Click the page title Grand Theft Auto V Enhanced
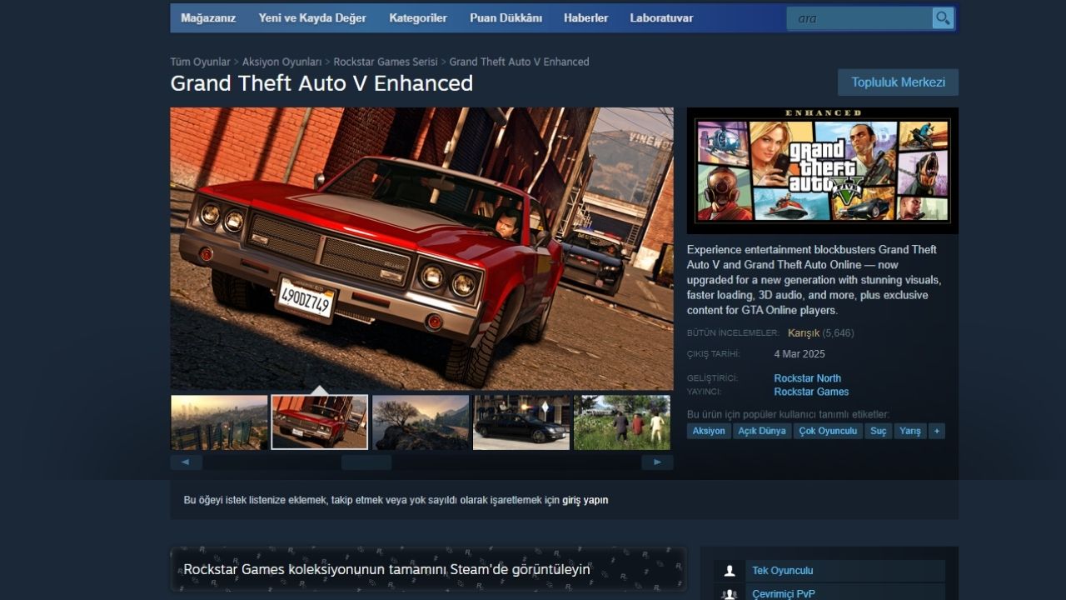This screenshot has height=600, width=1066. (x=321, y=83)
